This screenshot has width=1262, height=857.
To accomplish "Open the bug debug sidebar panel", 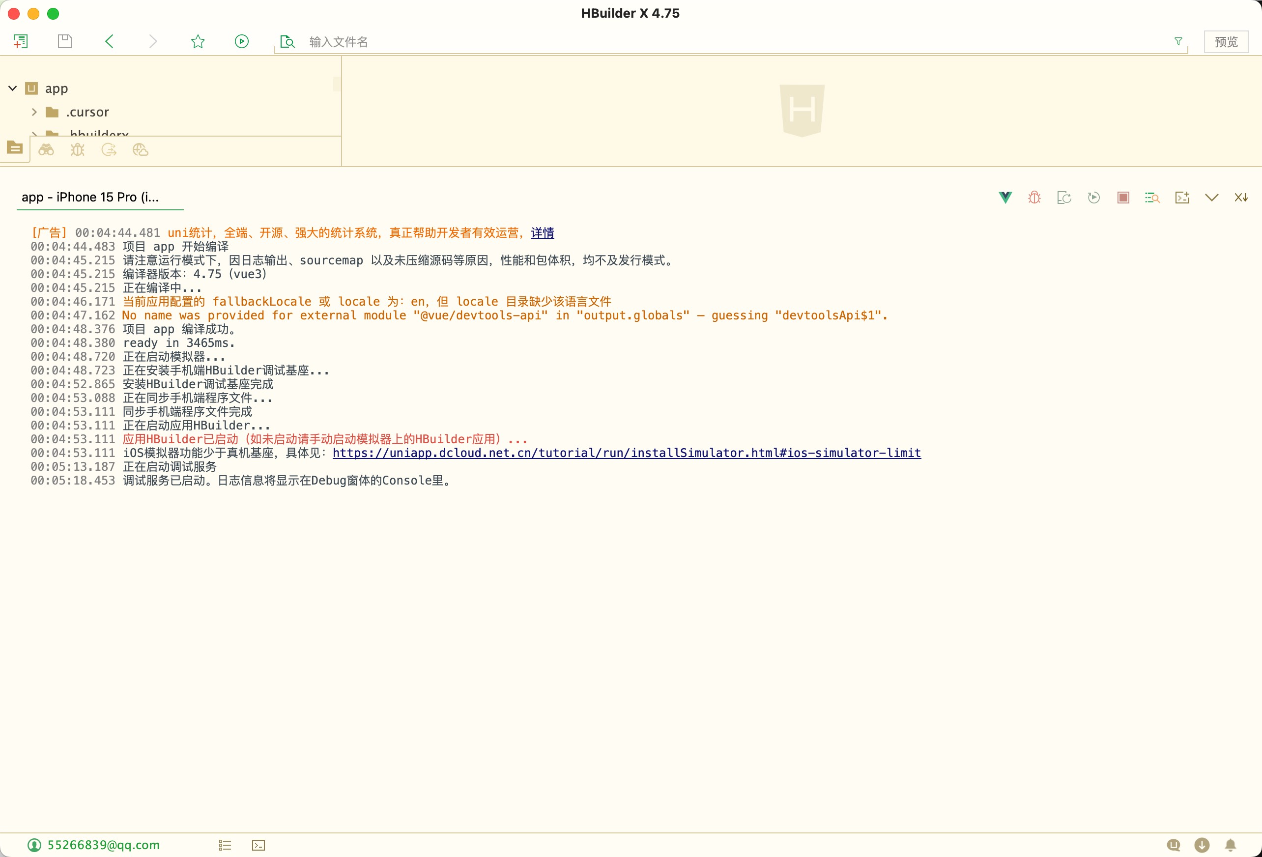I will click(x=78, y=150).
